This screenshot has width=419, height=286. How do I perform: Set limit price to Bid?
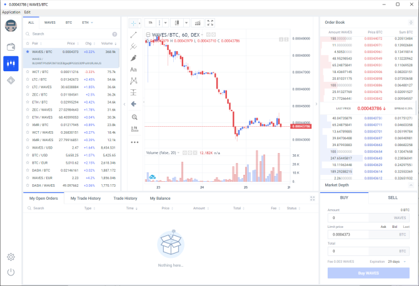click(395, 227)
